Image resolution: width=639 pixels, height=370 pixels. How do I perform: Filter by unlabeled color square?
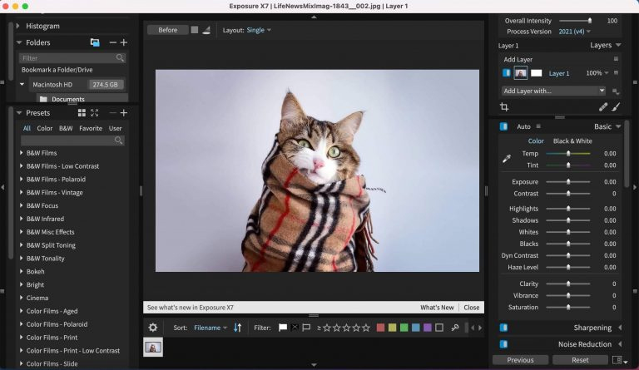click(x=439, y=328)
